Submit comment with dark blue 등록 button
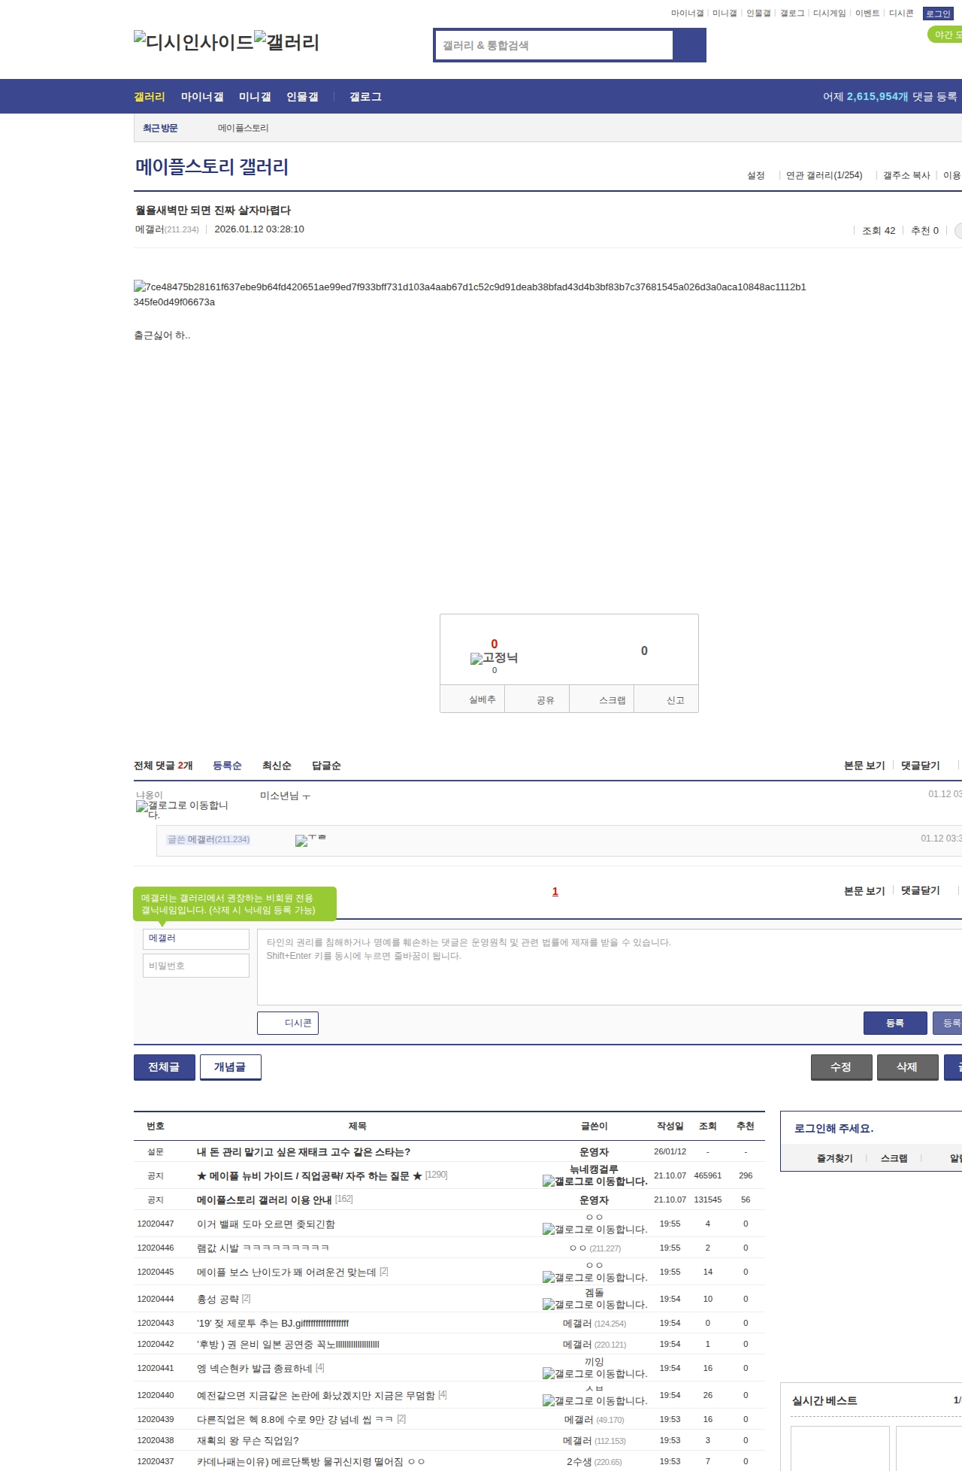Image resolution: width=962 pixels, height=1471 pixels. (895, 1023)
